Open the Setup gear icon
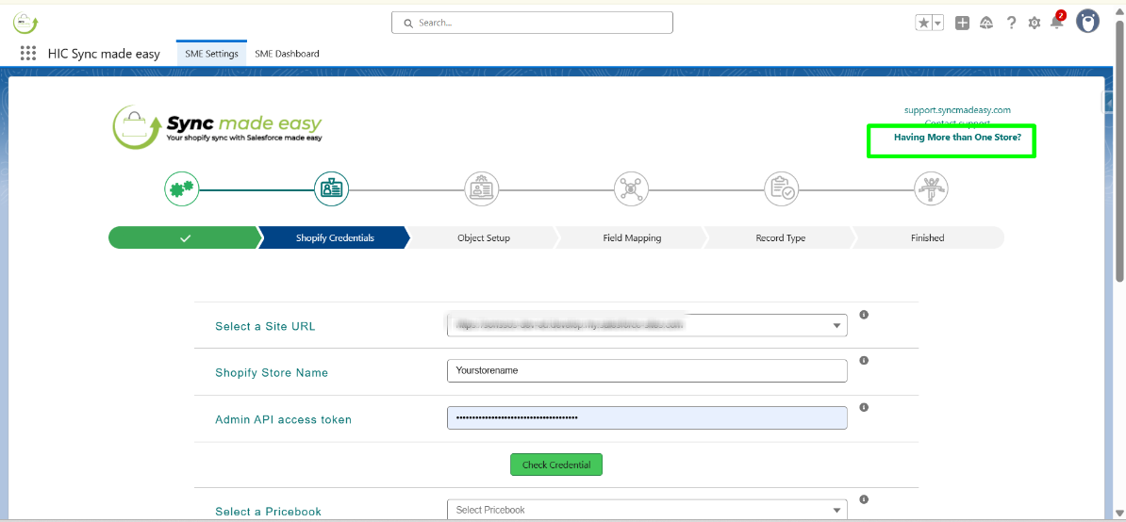The width and height of the screenshot is (1126, 522). tap(1035, 23)
